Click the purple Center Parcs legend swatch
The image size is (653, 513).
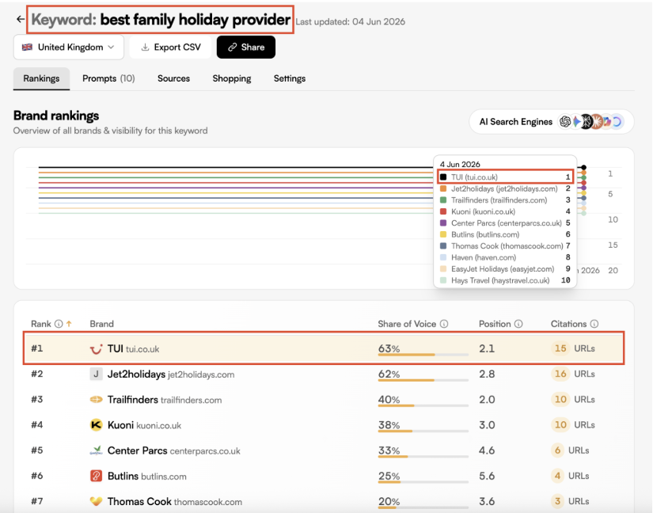(x=443, y=222)
